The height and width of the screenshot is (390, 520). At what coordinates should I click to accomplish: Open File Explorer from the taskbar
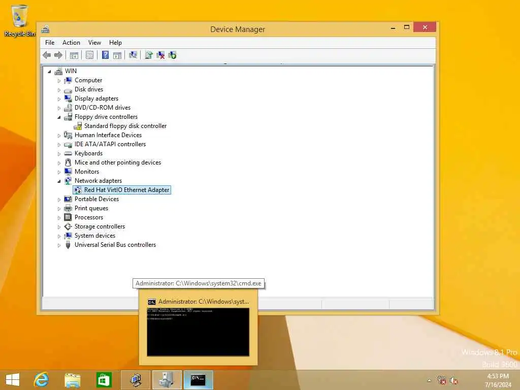tap(73, 380)
